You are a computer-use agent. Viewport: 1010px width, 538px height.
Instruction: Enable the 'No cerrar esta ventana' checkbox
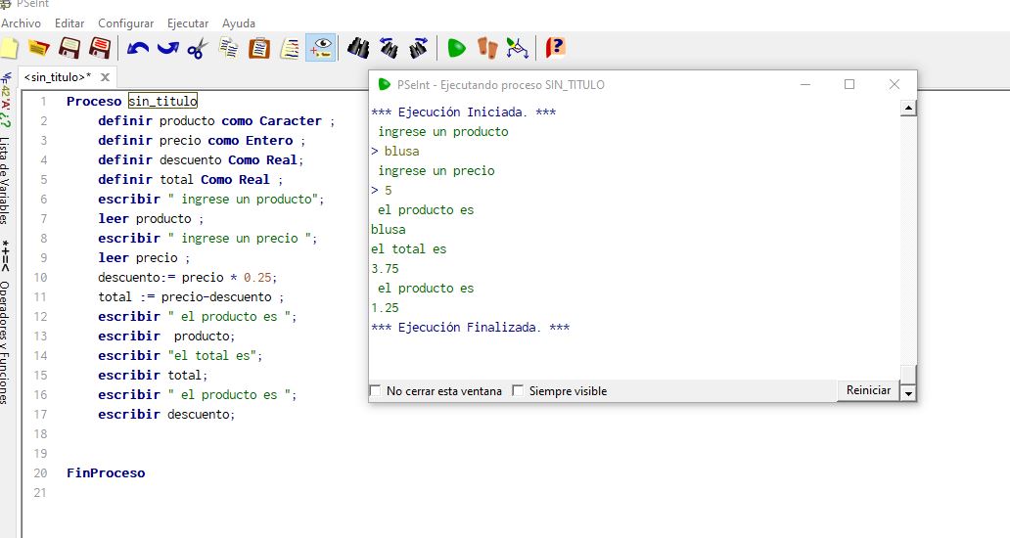(x=375, y=391)
